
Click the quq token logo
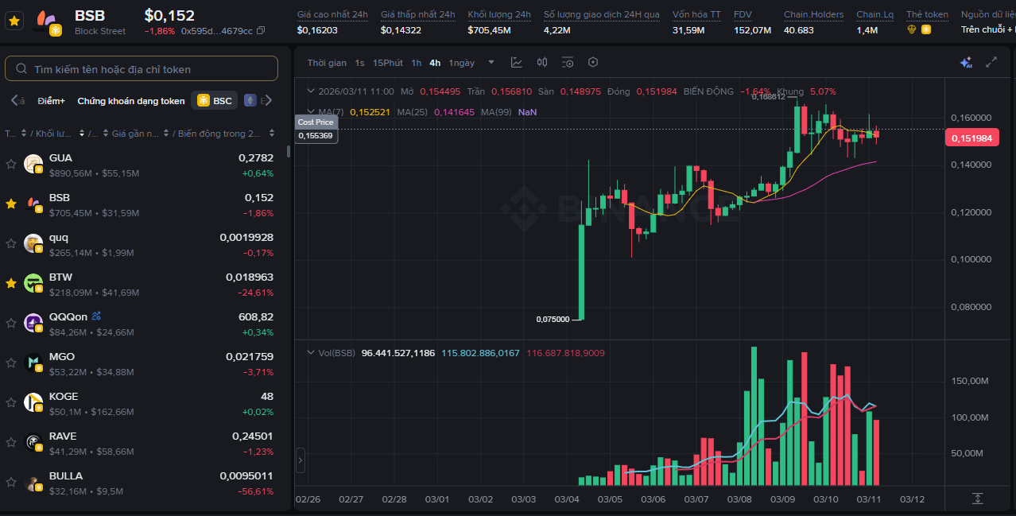pos(33,244)
